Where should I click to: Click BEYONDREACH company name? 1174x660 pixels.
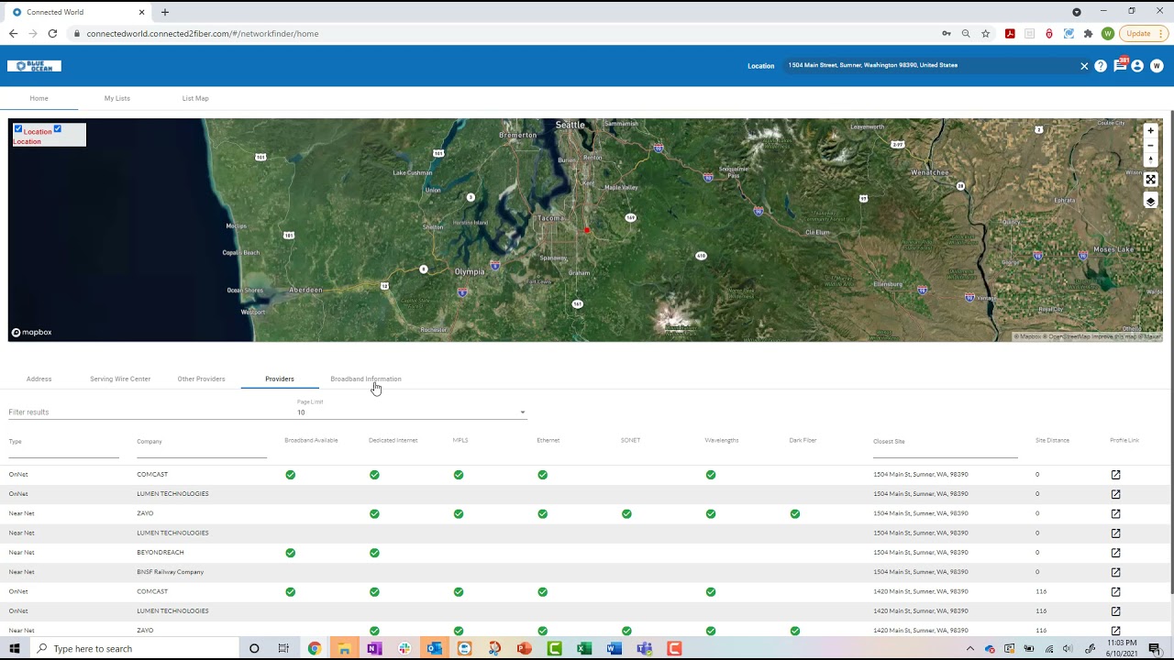tap(161, 553)
